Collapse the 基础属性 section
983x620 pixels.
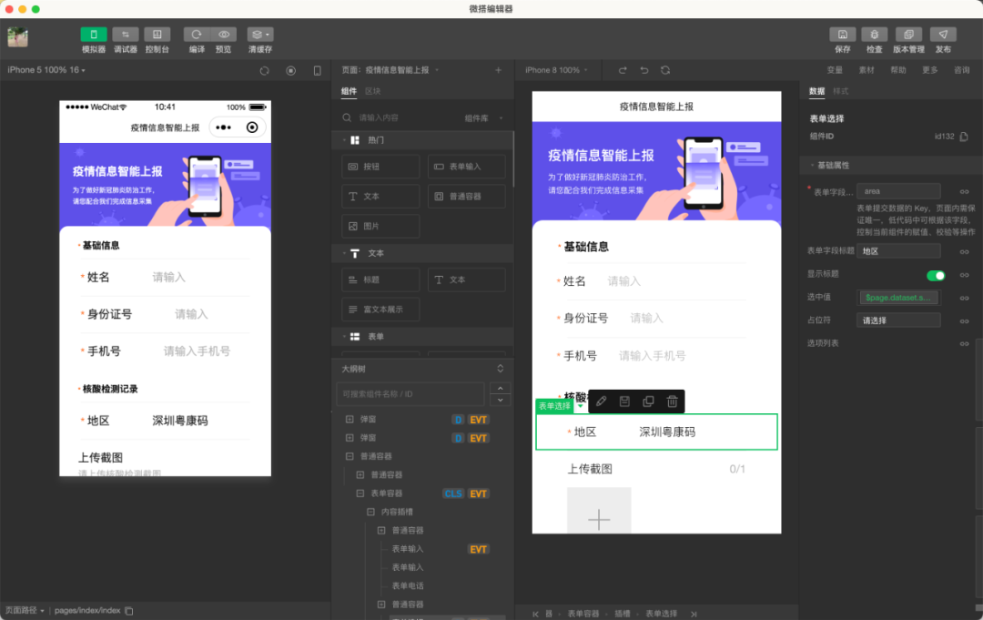[x=813, y=166]
